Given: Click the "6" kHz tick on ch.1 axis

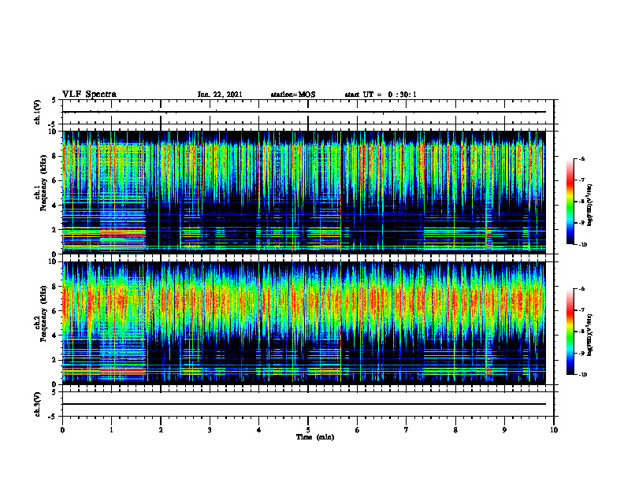Looking at the screenshot, I should pyautogui.click(x=55, y=180).
